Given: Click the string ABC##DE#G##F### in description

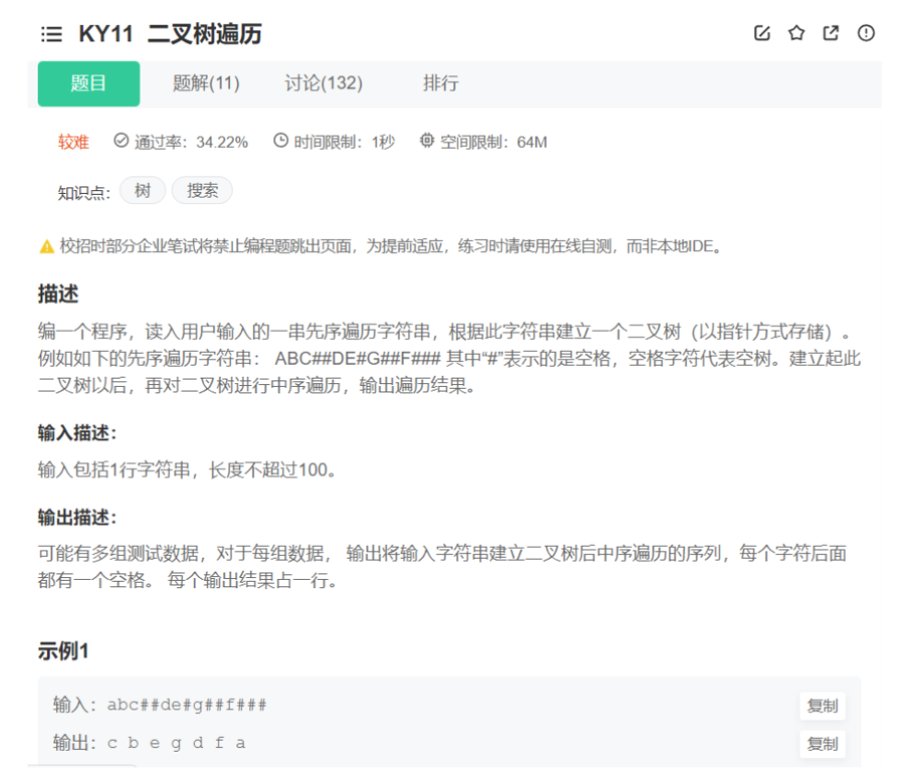Looking at the screenshot, I should tap(358, 358).
